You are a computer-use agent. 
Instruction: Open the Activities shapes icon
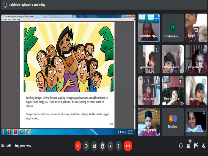[x=203, y=146]
